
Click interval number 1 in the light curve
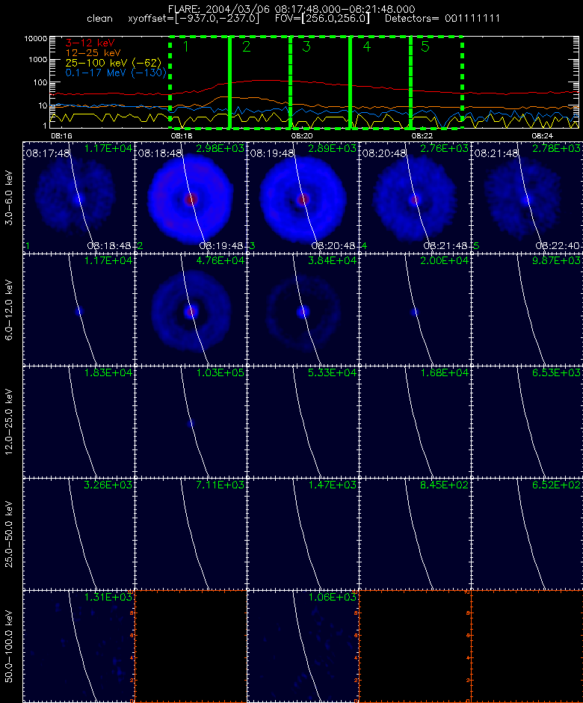click(x=186, y=46)
